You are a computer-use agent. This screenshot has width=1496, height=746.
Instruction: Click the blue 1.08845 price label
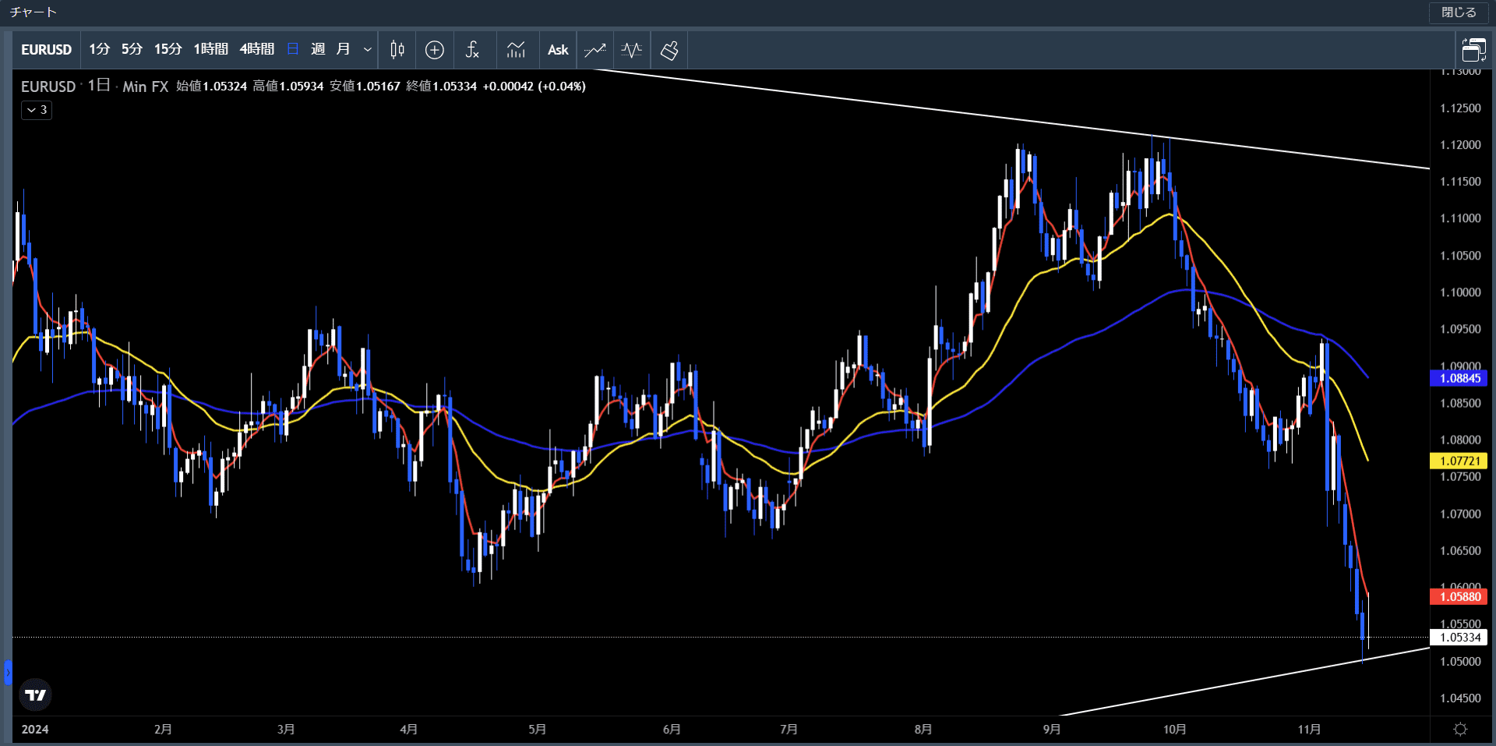coord(1459,378)
